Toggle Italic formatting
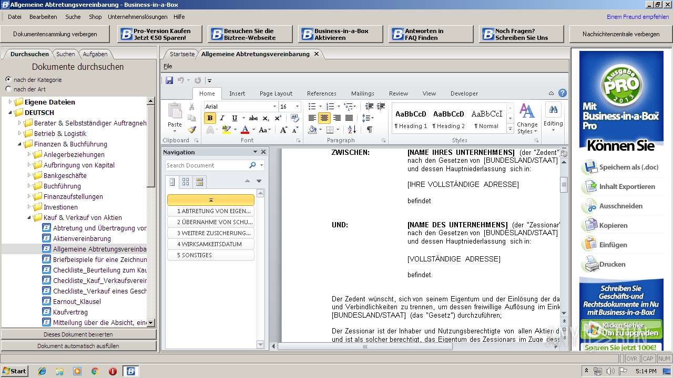 (222, 118)
